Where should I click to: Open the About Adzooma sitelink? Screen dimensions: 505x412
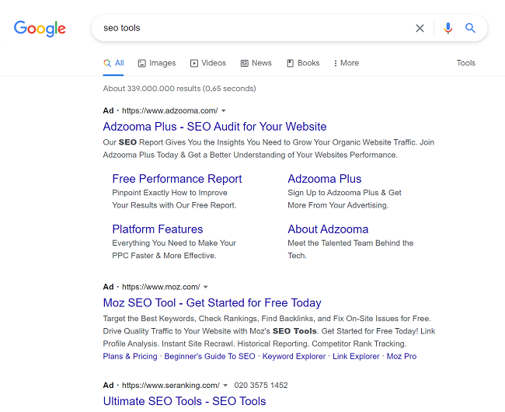(328, 229)
